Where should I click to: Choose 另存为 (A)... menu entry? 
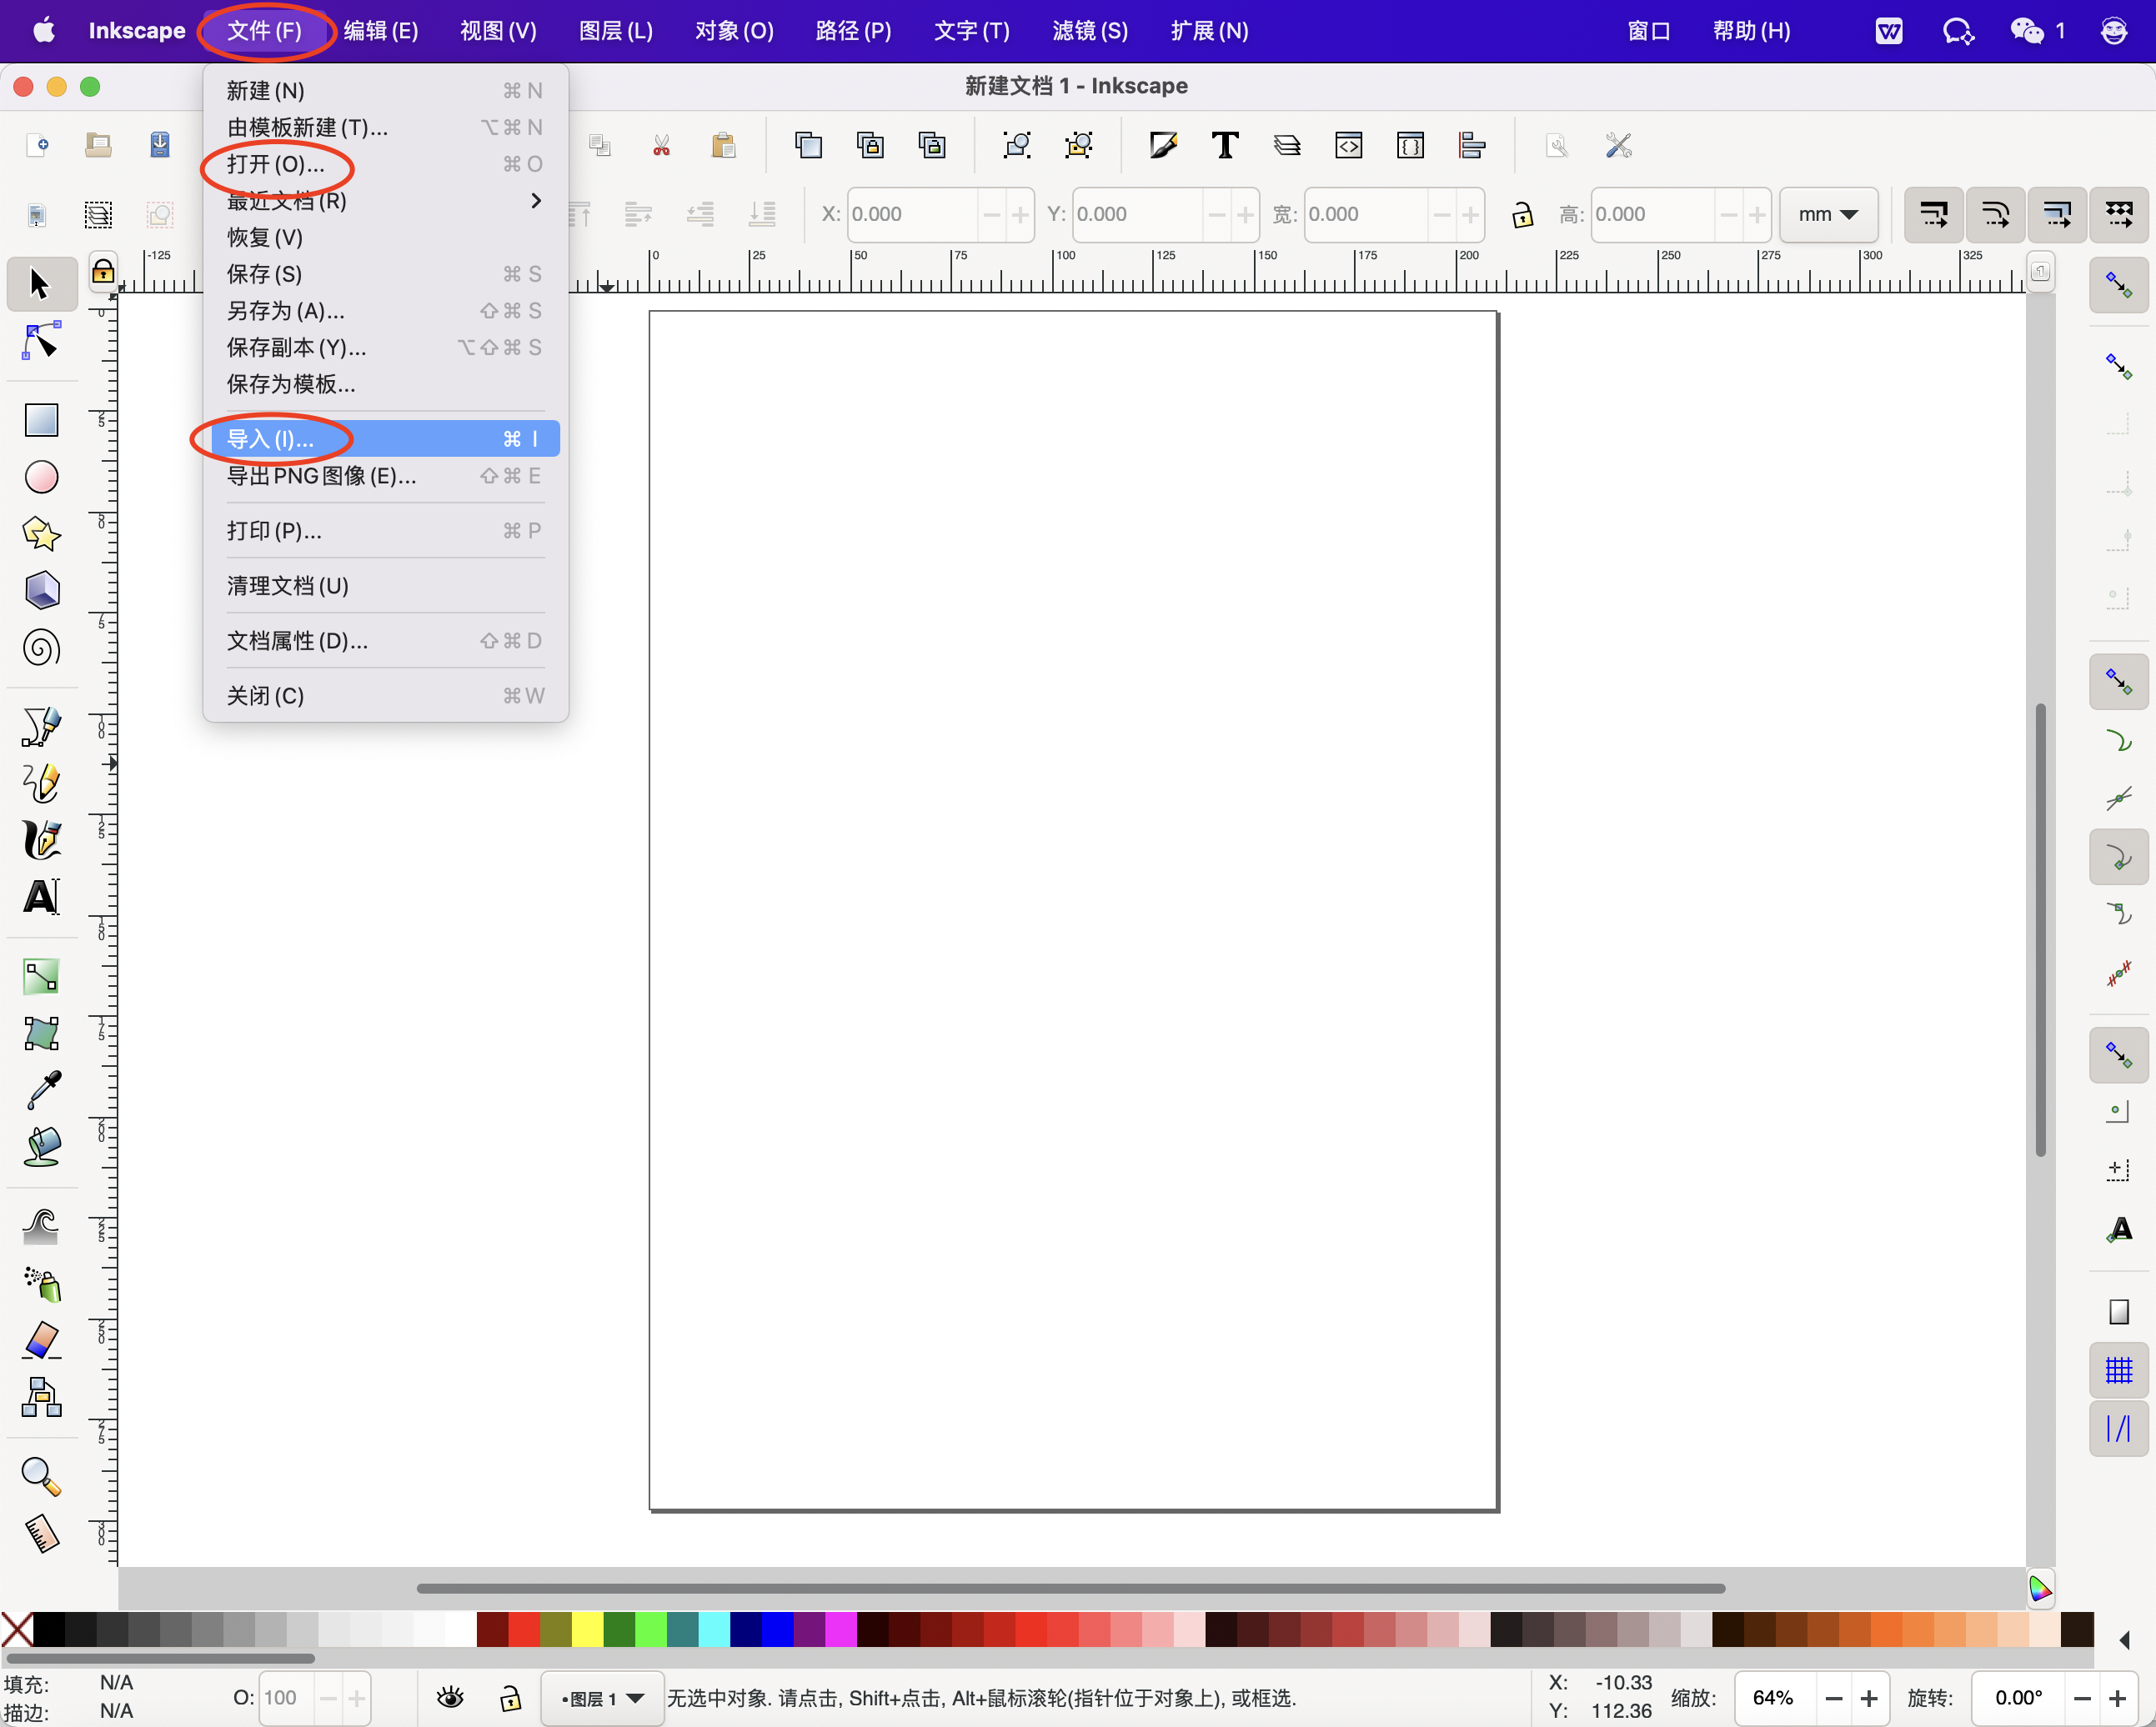[385, 311]
